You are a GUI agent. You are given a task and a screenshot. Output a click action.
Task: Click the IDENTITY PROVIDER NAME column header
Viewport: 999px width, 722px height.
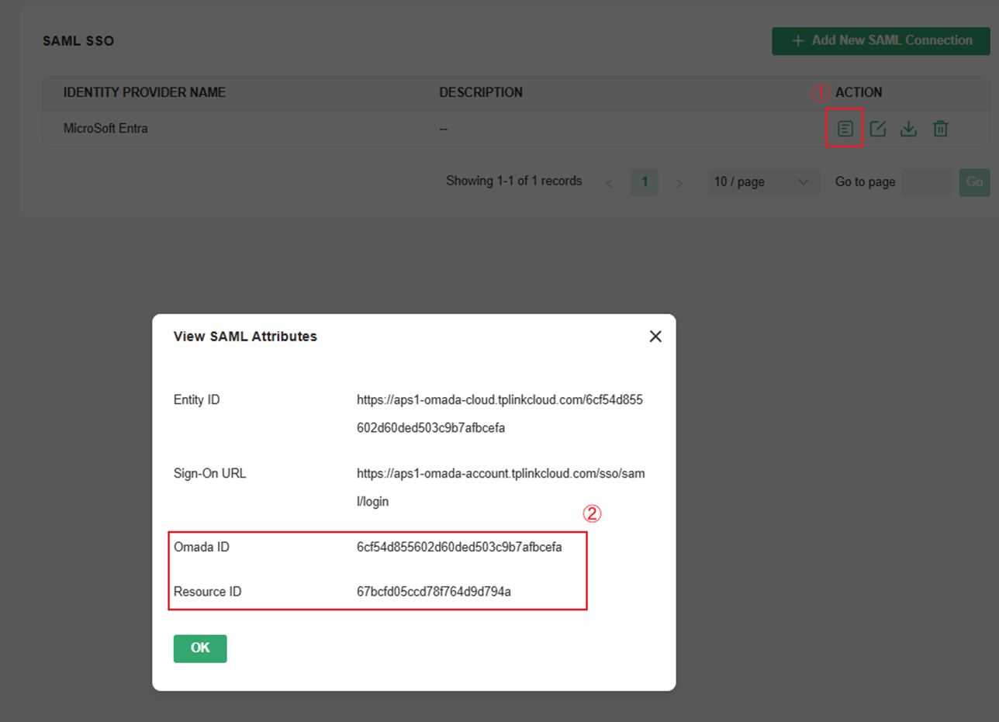[144, 92]
